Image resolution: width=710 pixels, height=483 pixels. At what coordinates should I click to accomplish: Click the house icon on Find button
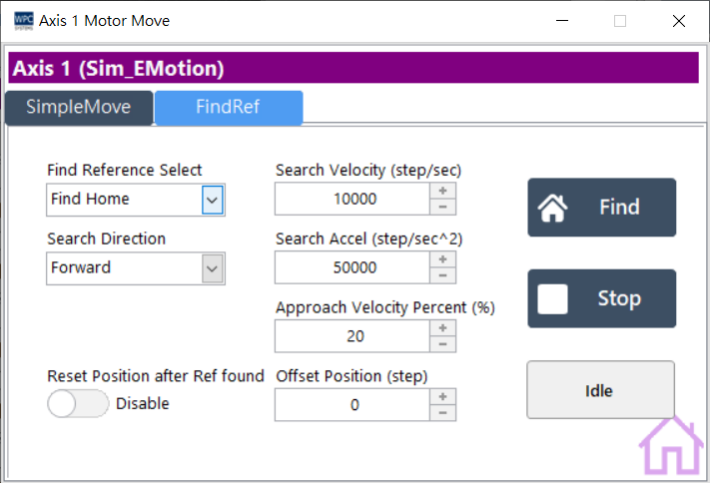coord(552,208)
